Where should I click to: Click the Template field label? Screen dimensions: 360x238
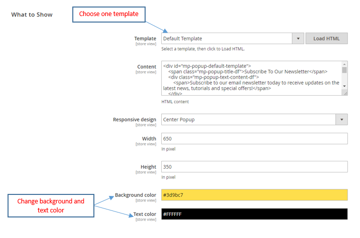[145, 39]
